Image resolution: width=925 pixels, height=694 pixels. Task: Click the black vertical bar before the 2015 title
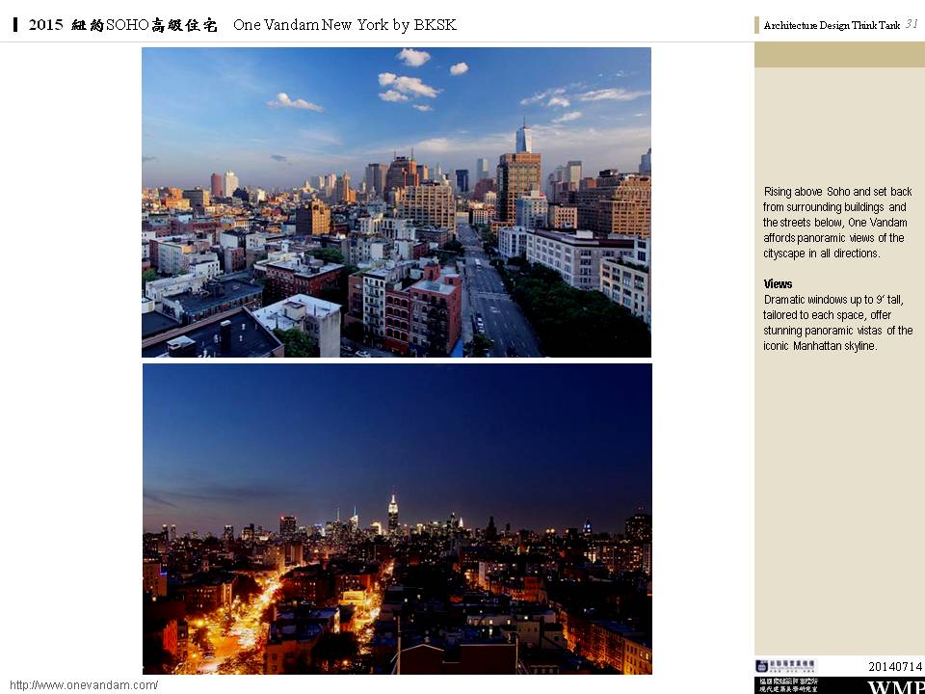[x=16, y=25]
